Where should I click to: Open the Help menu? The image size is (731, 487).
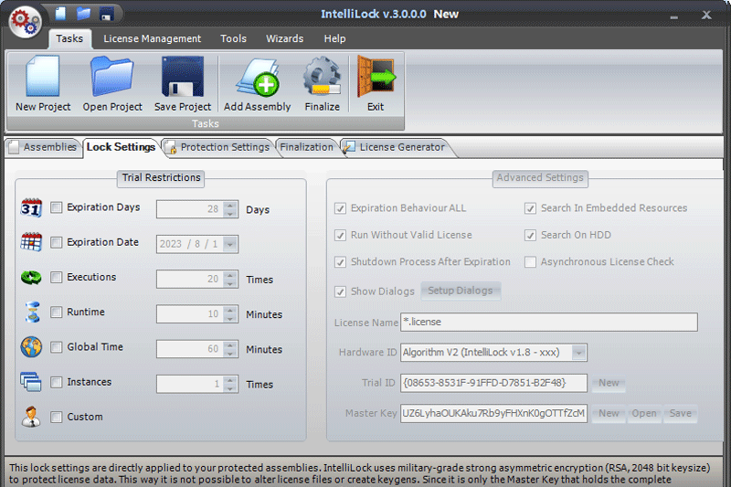(334, 38)
